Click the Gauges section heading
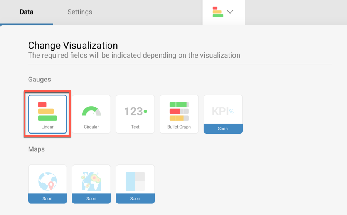Image resolution: width=347 pixels, height=215 pixels. coord(39,80)
